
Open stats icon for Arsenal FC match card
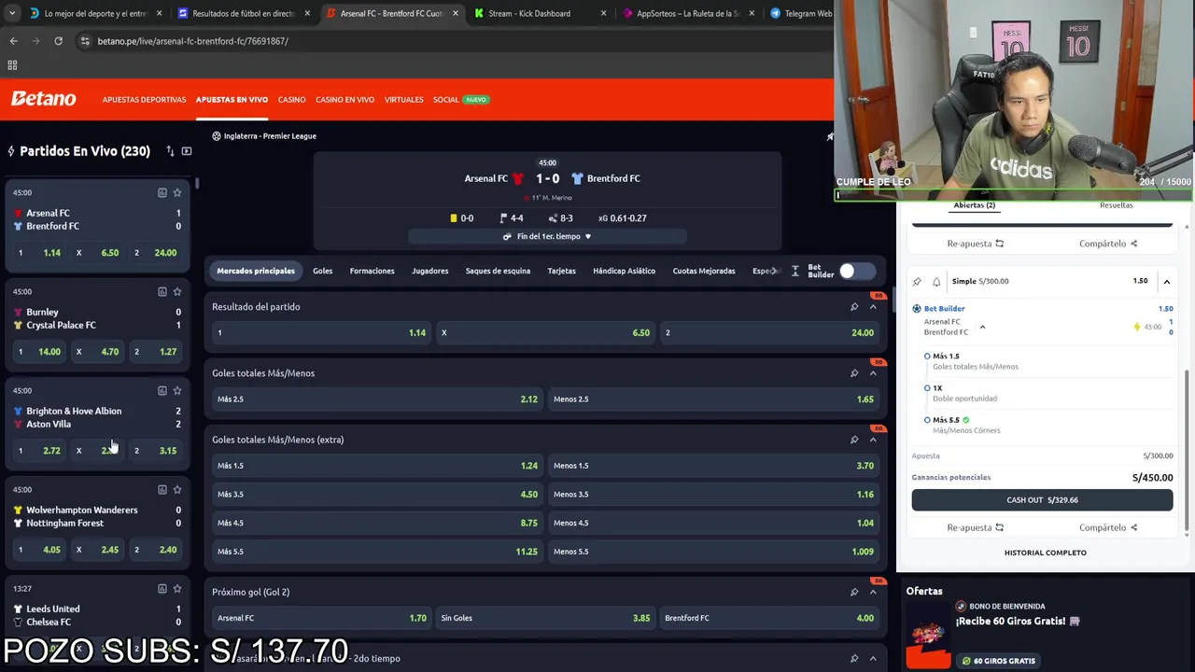[x=162, y=192]
